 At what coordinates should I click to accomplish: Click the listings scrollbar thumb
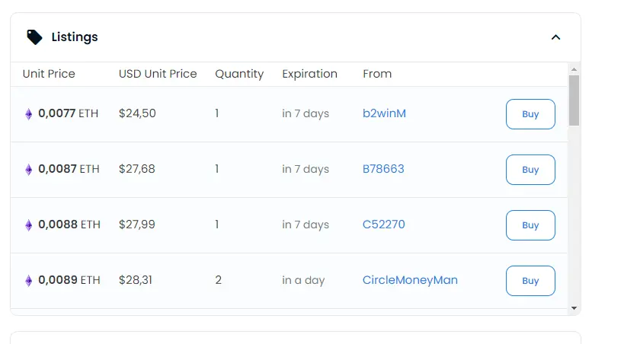[x=574, y=100]
